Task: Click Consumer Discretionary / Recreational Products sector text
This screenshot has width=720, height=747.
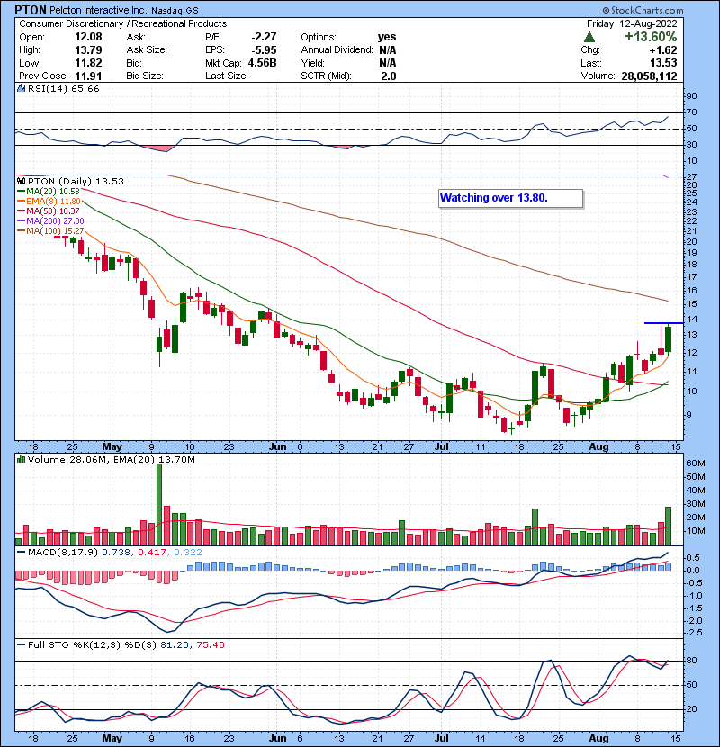Action: (x=123, y=23)
